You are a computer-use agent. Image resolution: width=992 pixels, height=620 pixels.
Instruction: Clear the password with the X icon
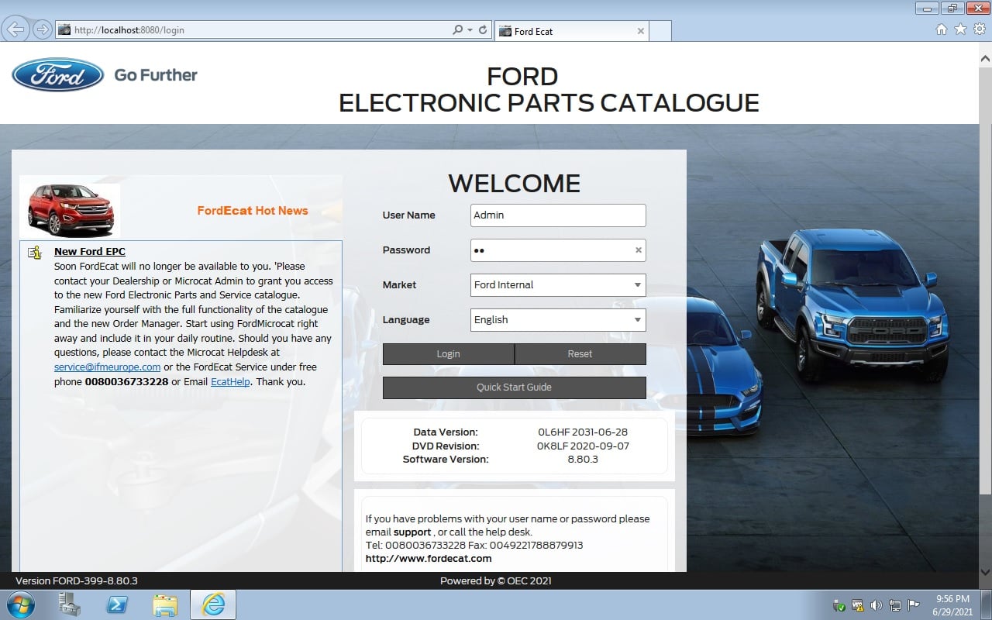(x=639, y=250)
